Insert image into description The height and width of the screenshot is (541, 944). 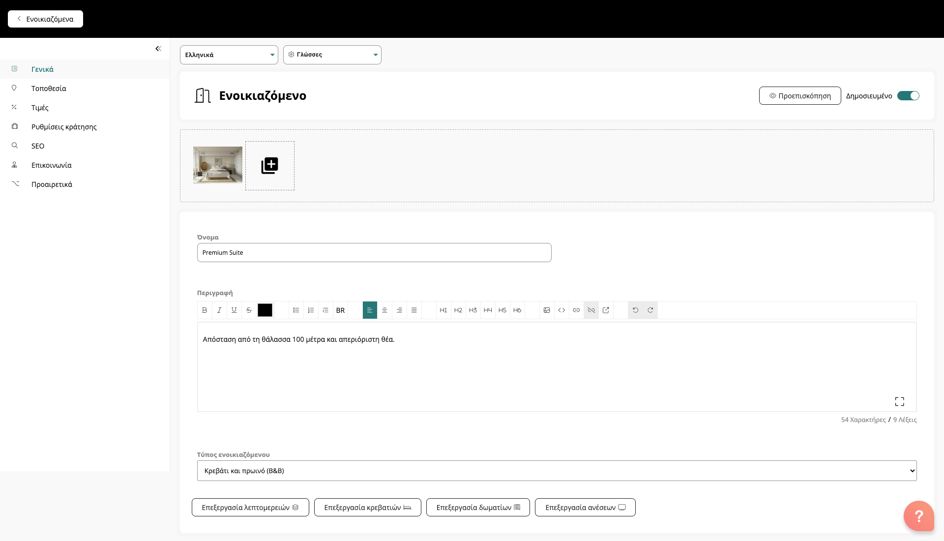547,310
